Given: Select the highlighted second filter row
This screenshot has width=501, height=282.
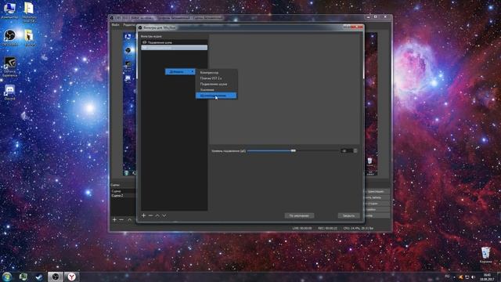Looking at the screenshot, I should click(175, 48).
